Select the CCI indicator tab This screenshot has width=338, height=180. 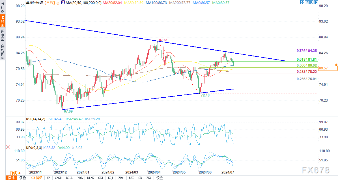click(101, 178)
